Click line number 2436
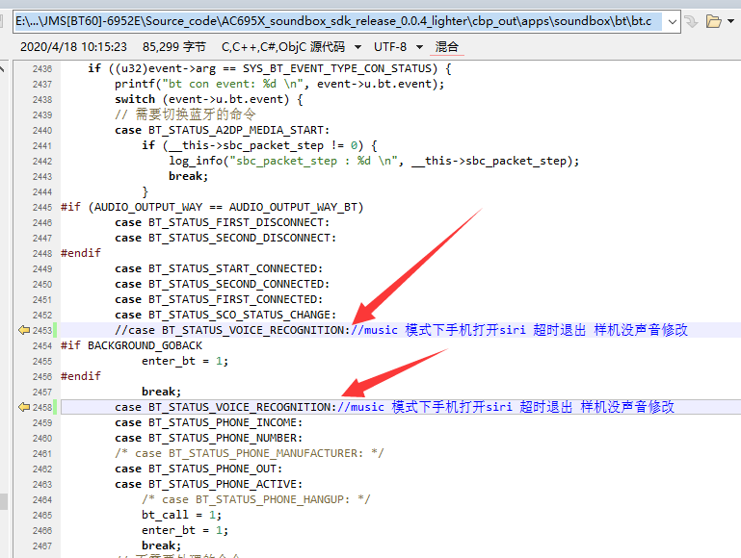Viewport: 741px width, 558px height. tap(42, 69)
